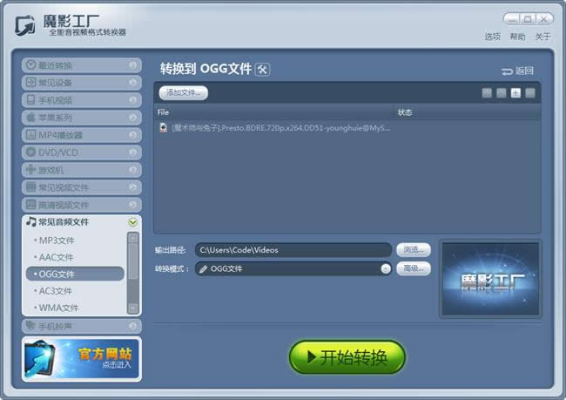Click the ringtone icon on 手机铃声
This screenshot has width=566, height=400.
pyautogui.click(x=31, y=326)
